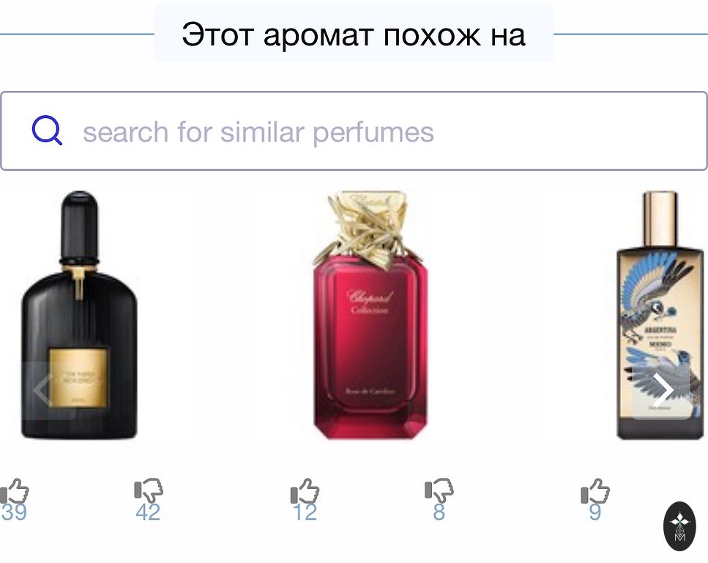
Task: Click the 9 likes count
Action: (595, 513)
